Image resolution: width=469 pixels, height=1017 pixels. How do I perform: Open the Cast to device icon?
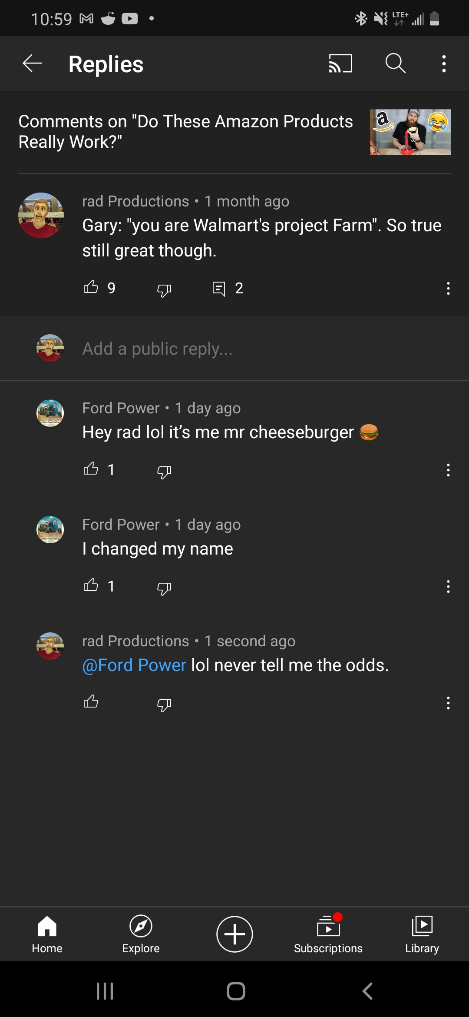coord(340,64)
